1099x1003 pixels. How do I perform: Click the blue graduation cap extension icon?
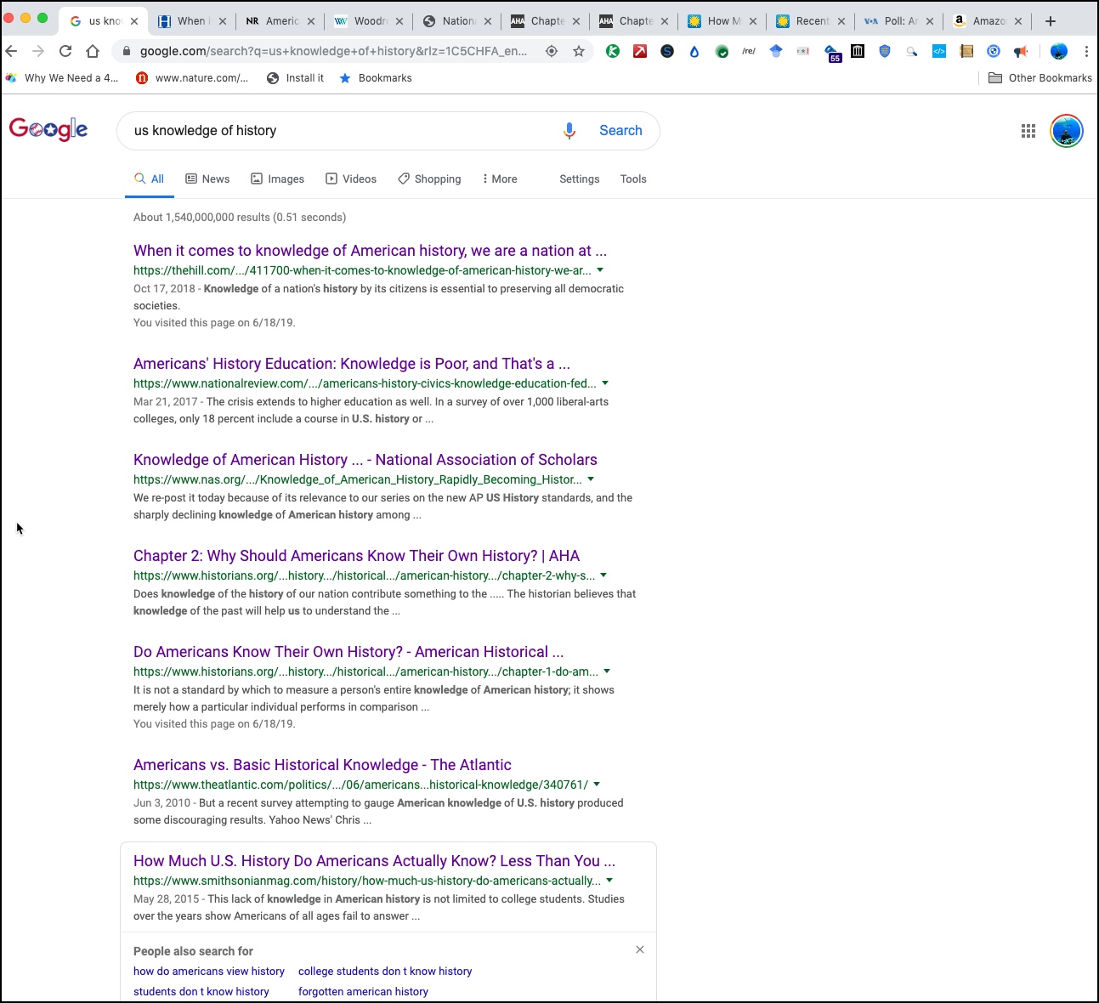[776, 51]
